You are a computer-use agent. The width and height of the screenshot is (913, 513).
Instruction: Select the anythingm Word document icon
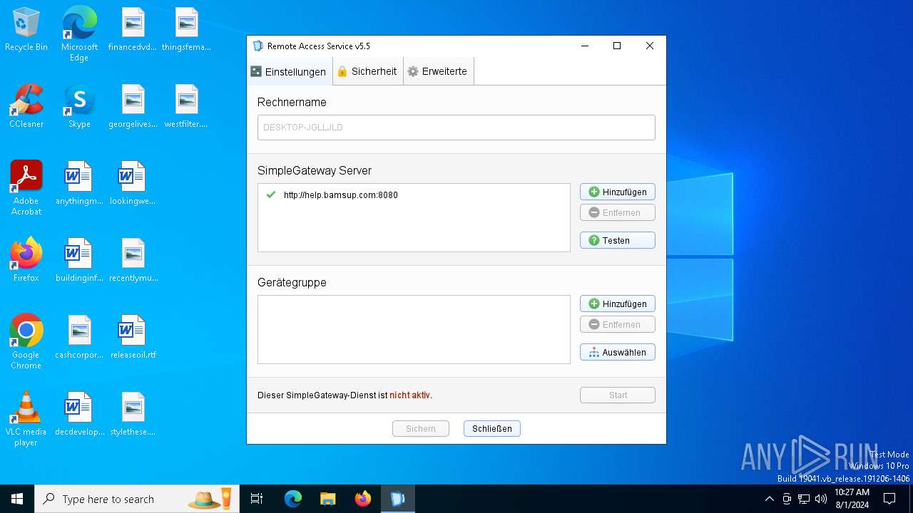coord(79,183)
